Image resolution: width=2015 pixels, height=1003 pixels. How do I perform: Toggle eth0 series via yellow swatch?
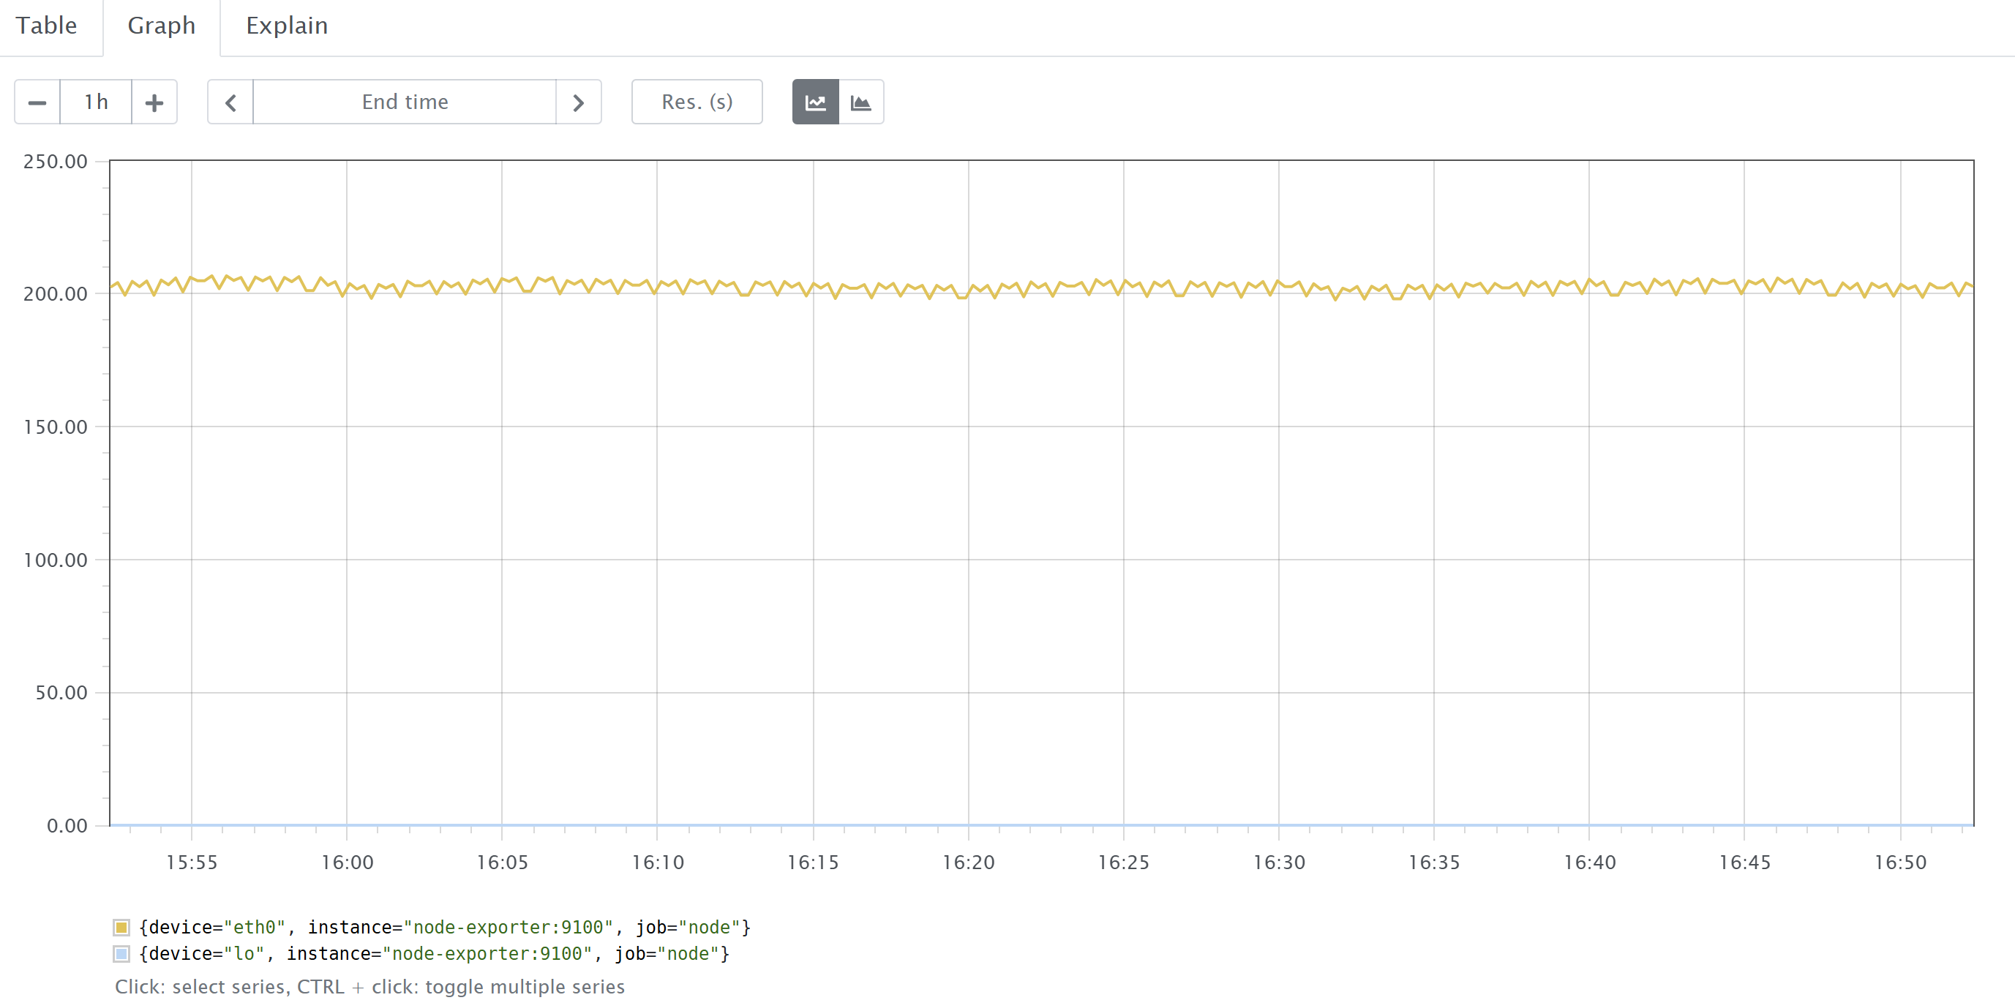[121, 927]
